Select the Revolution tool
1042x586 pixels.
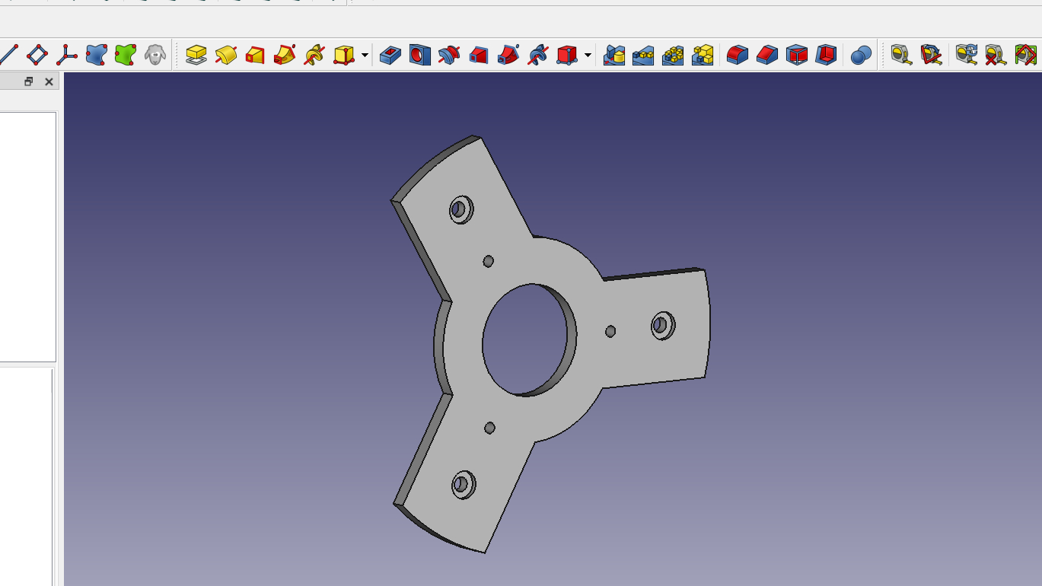coord(226,55)
